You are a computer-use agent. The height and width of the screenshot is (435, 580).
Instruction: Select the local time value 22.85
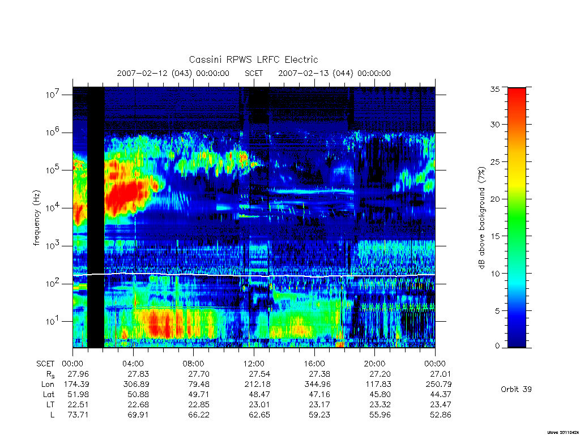pos(199,404)
